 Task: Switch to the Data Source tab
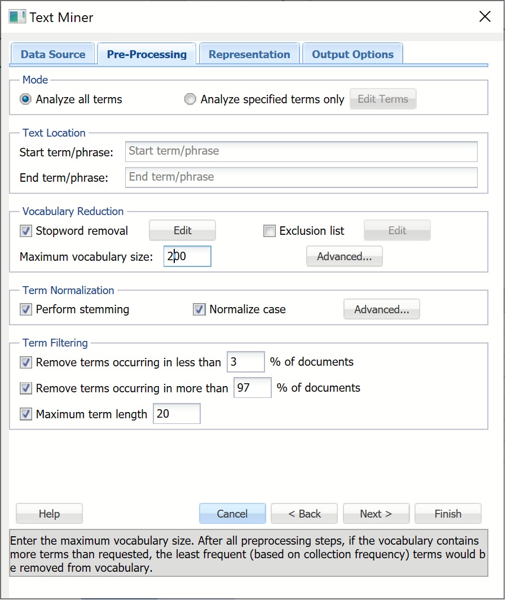[x=53, y=55]
